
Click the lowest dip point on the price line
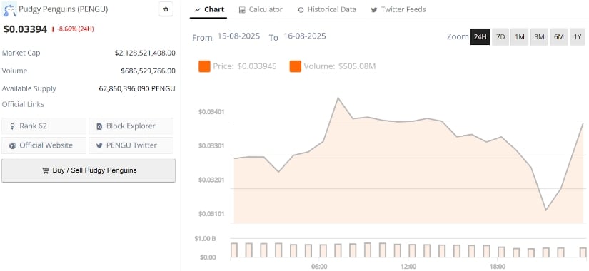545,210
